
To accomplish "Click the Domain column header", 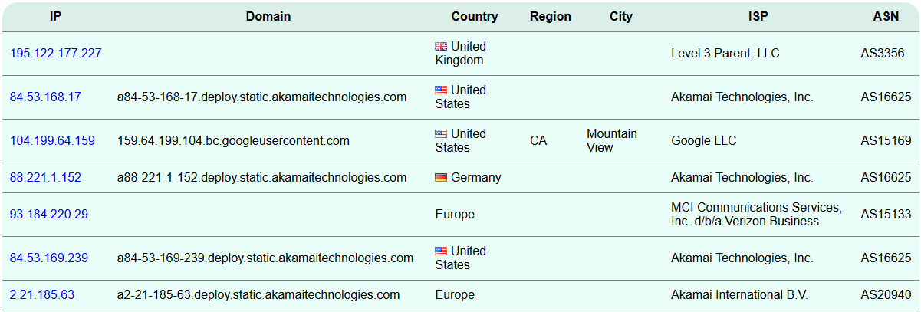I will (268, 17).
